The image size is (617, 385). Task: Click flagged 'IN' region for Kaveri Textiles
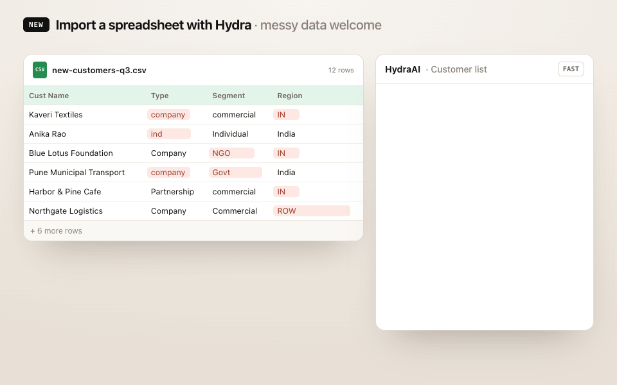286,115
